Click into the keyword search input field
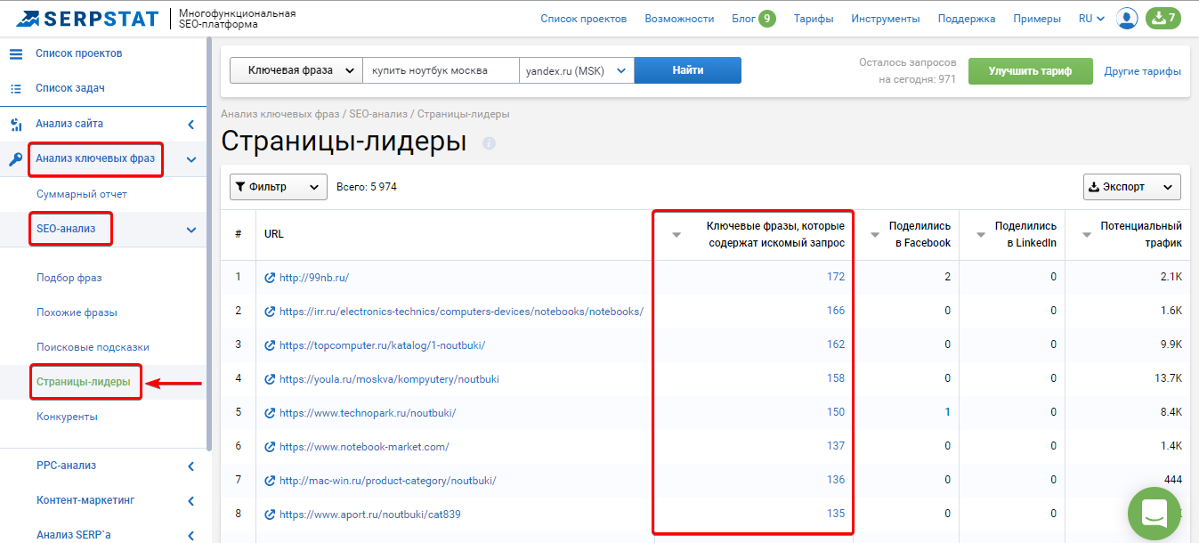The image size is (1199, 543). click(441, 70)
